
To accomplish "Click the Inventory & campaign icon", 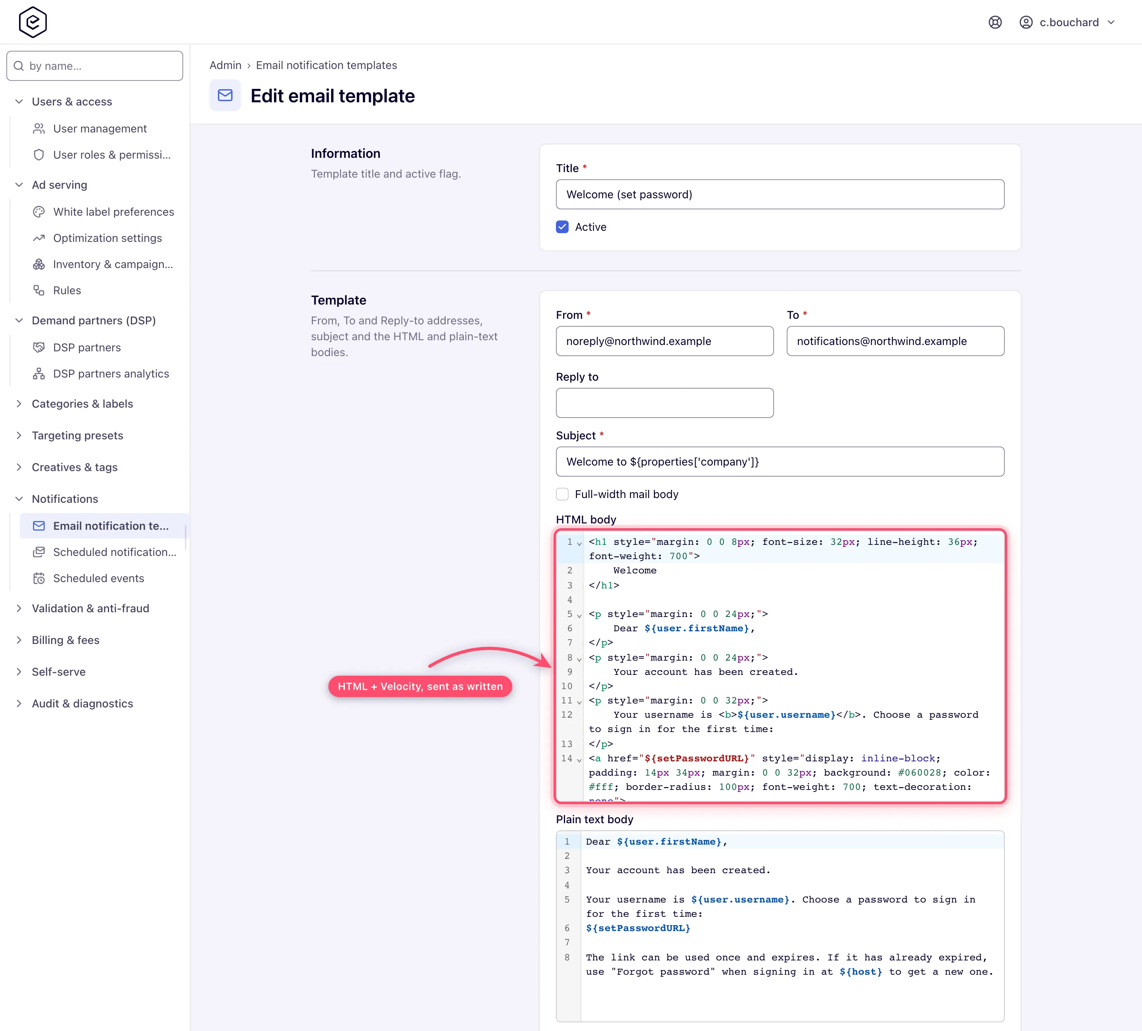I will (38, 264).
